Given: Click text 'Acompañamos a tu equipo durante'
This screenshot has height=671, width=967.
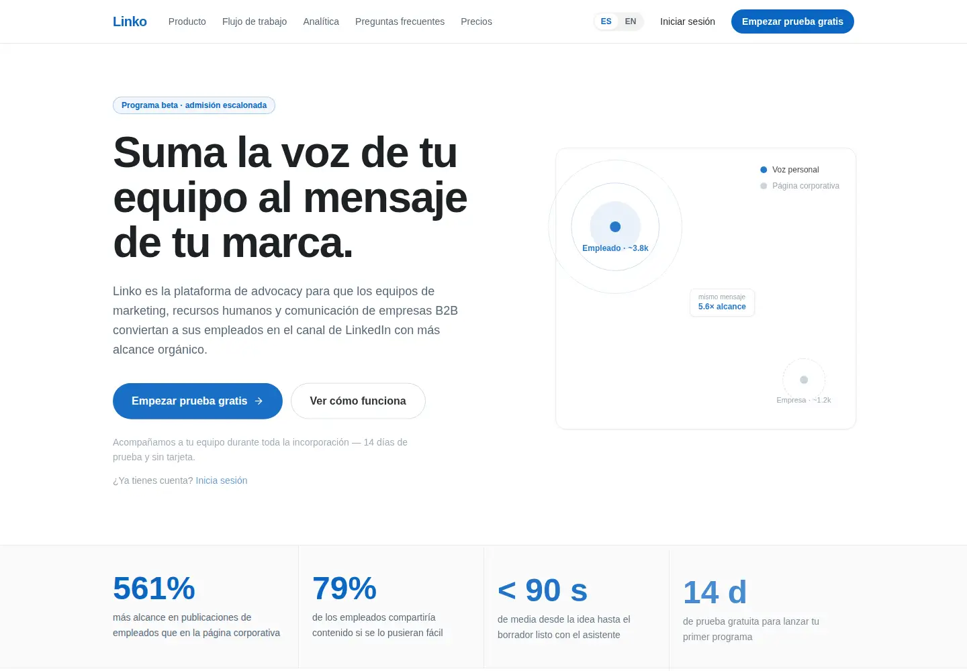Looking at the screenshot, I should tap(181, 442).
